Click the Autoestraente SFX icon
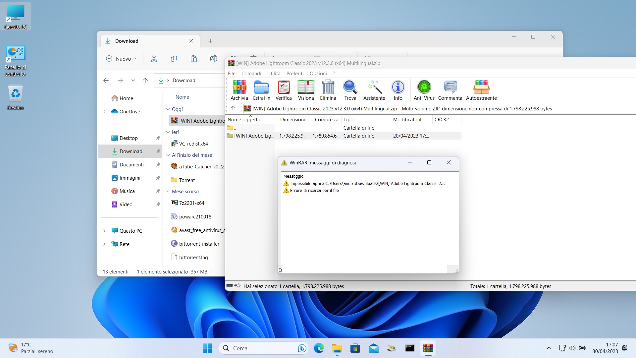Viewport: 636px width, 358px height. click(481, 90)
